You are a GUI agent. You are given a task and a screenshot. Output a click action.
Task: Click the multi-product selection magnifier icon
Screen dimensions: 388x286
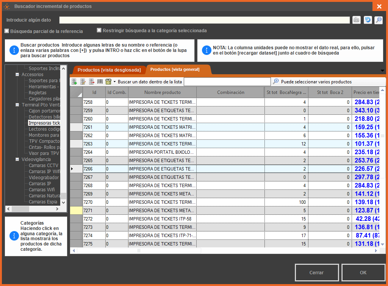276,81
